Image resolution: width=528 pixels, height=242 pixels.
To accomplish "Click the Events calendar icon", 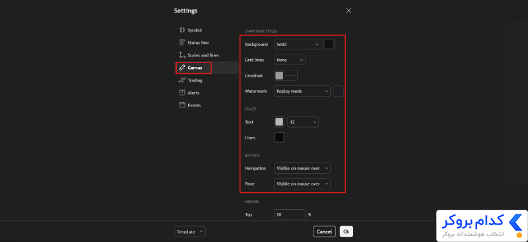I will (182, 105).
